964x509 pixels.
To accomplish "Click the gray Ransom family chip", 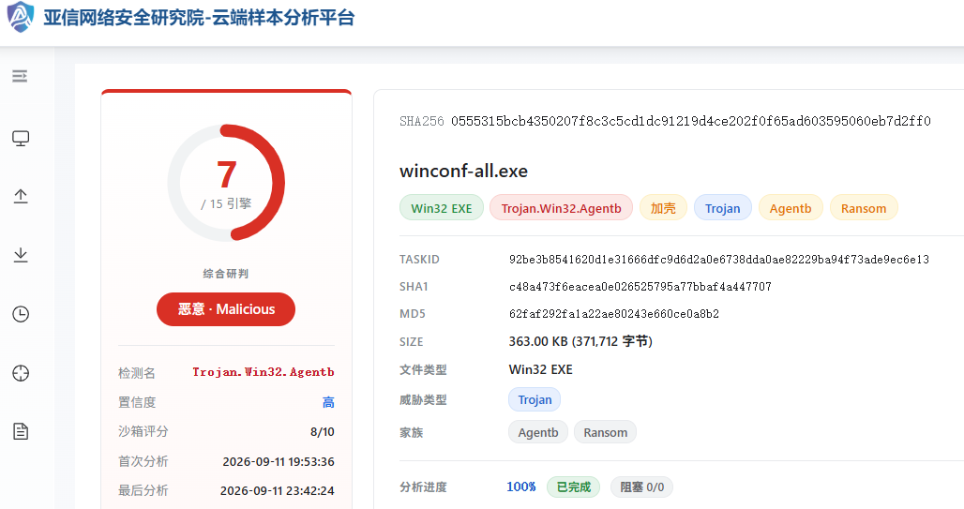I will coord(606,432).
